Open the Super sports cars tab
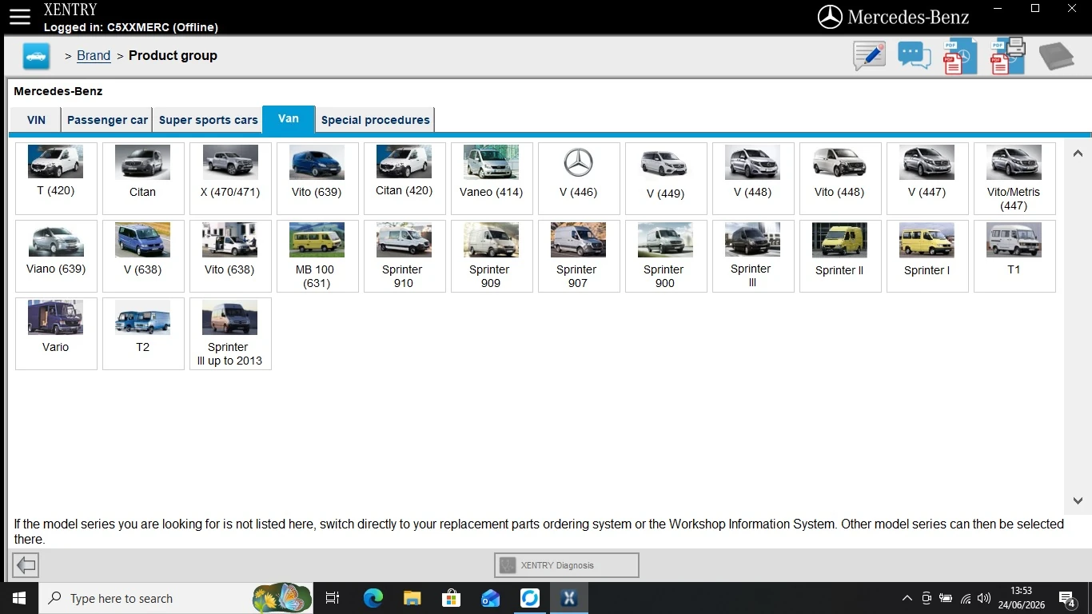The image size is (1092, 614). (208, 120)
